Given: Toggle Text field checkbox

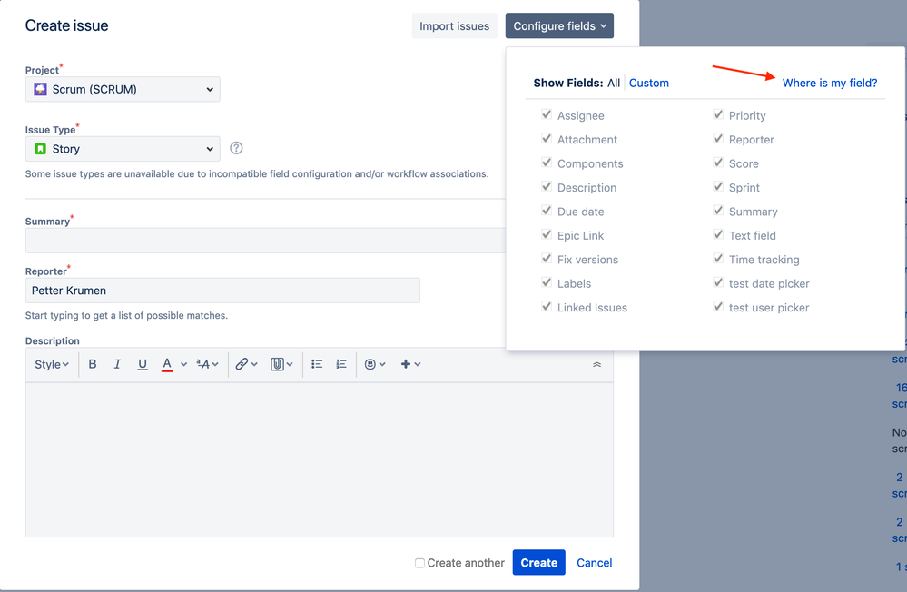Looking at the screenshot, I should [x=718, y=234].
